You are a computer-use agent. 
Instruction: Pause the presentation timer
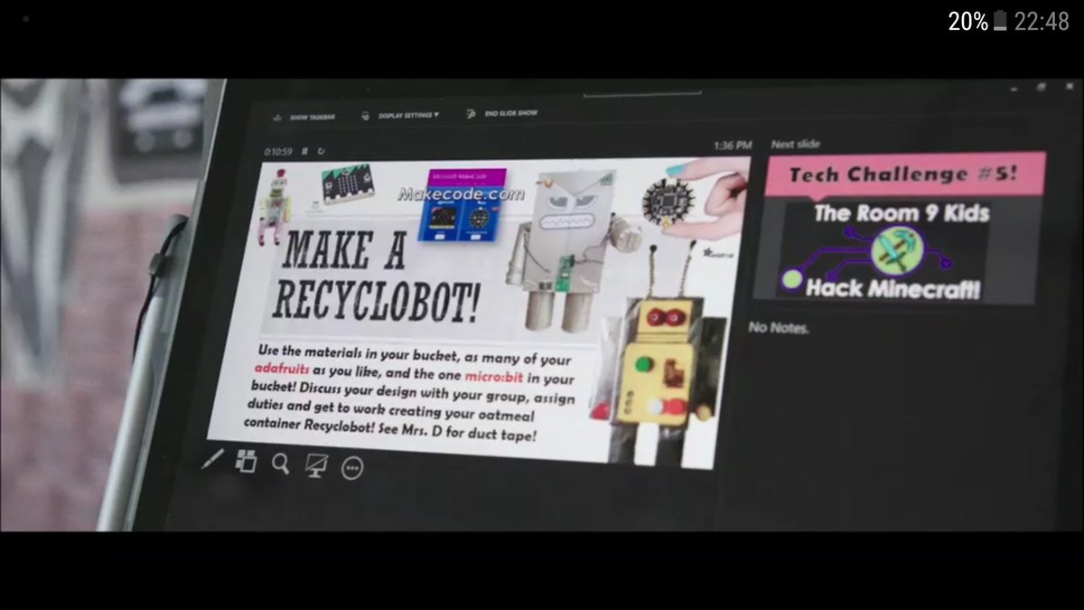tap(305, 152)
